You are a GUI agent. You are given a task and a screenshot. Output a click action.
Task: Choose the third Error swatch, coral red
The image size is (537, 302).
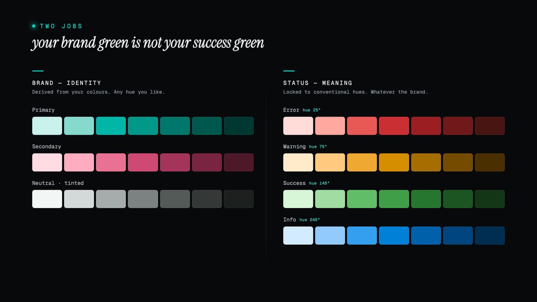coord(362,126)
